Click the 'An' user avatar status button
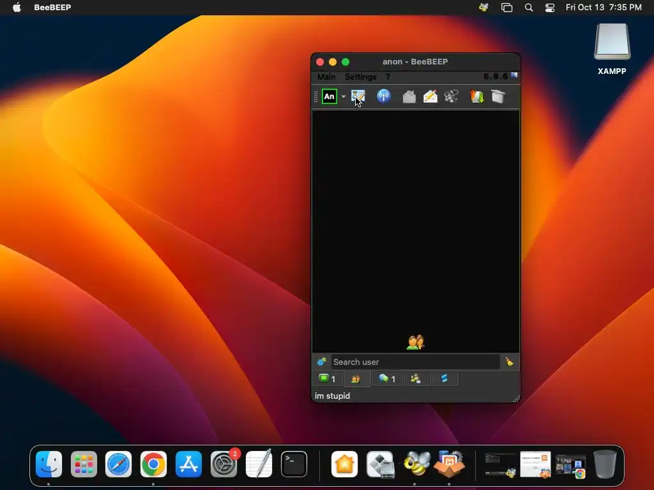This screenshot has height=490, width=654. (329, 97)
